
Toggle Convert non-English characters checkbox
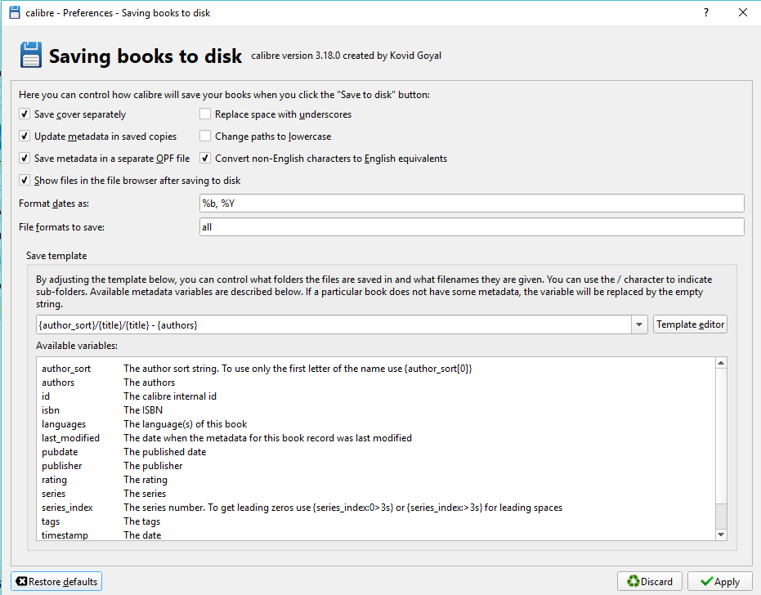[205, 159]
